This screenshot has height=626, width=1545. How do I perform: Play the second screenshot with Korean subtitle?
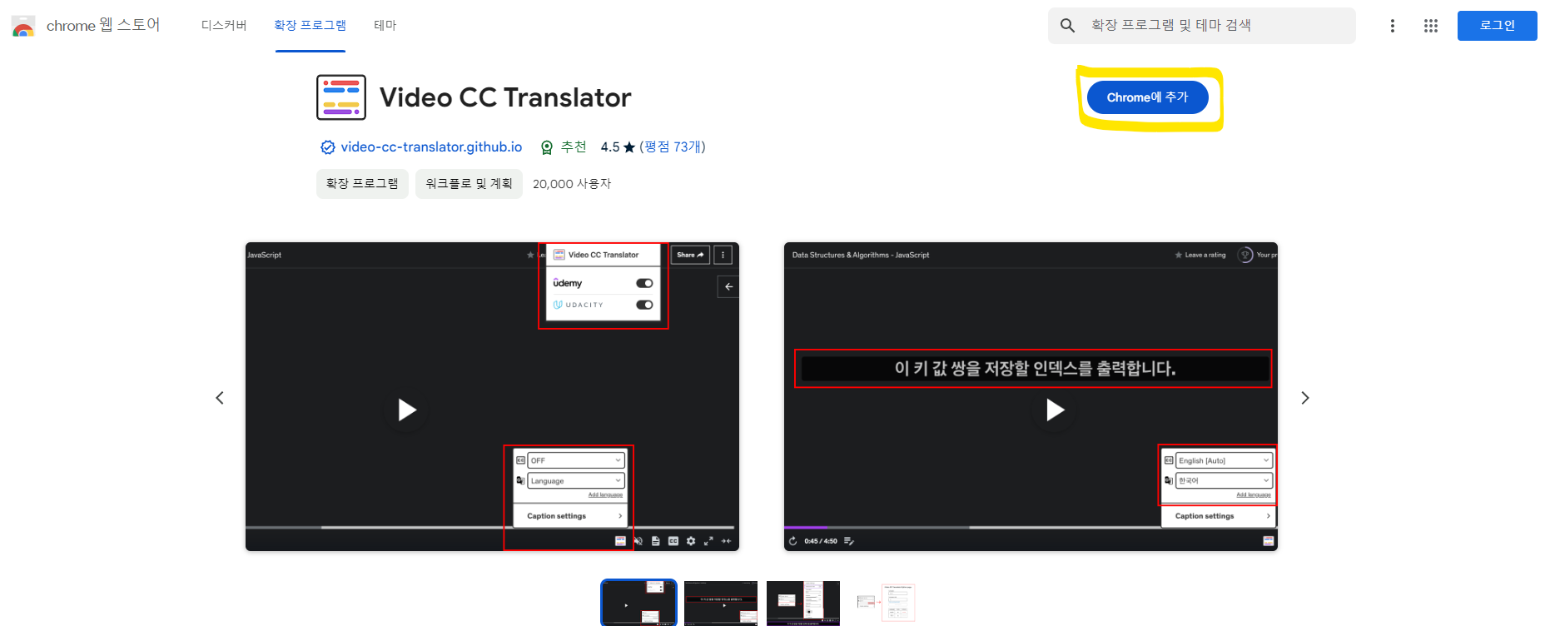[x=1055, y=410]
